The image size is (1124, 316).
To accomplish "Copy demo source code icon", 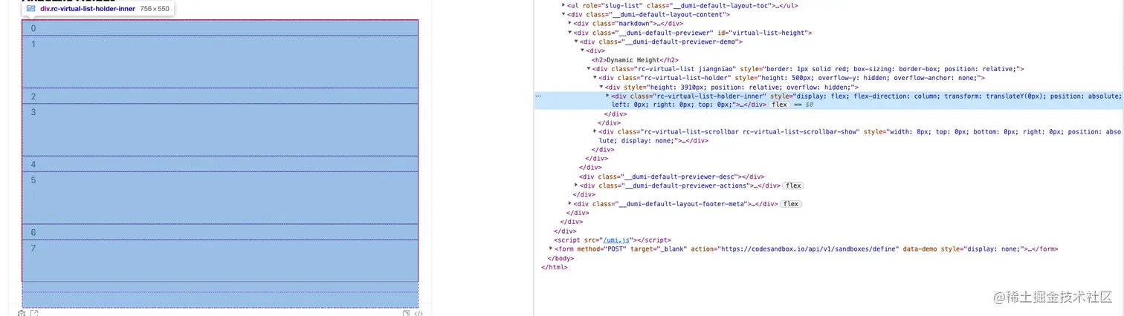I will [406, 313].
